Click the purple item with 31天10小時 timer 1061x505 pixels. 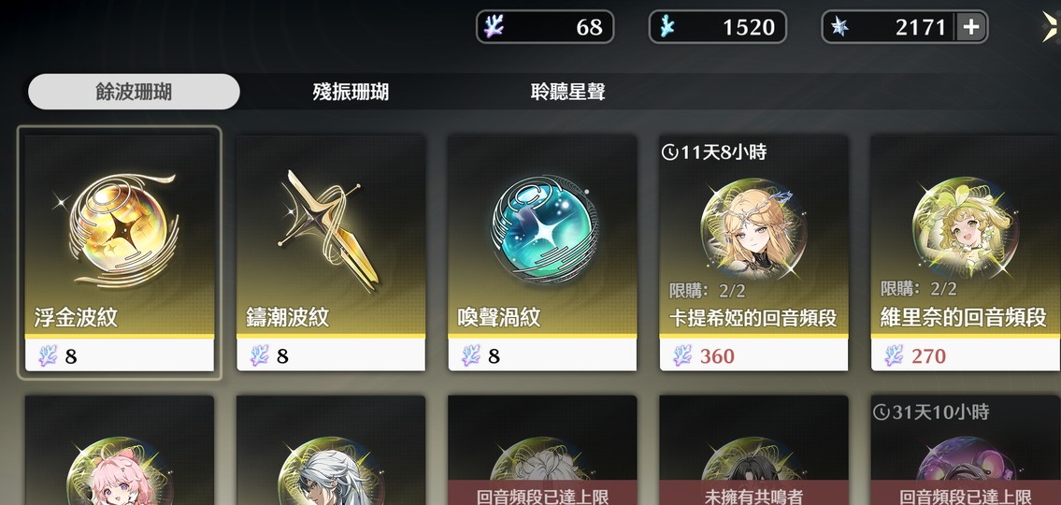tap(966, 450)
